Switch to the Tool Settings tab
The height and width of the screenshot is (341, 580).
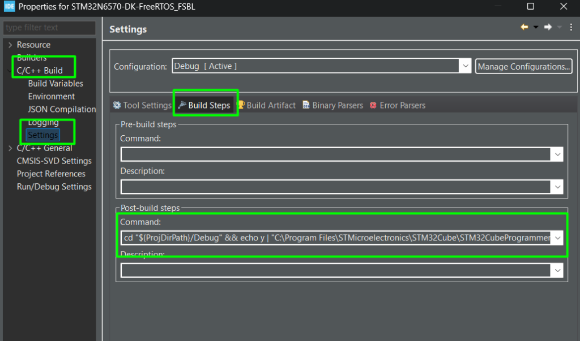coord(142,105)
